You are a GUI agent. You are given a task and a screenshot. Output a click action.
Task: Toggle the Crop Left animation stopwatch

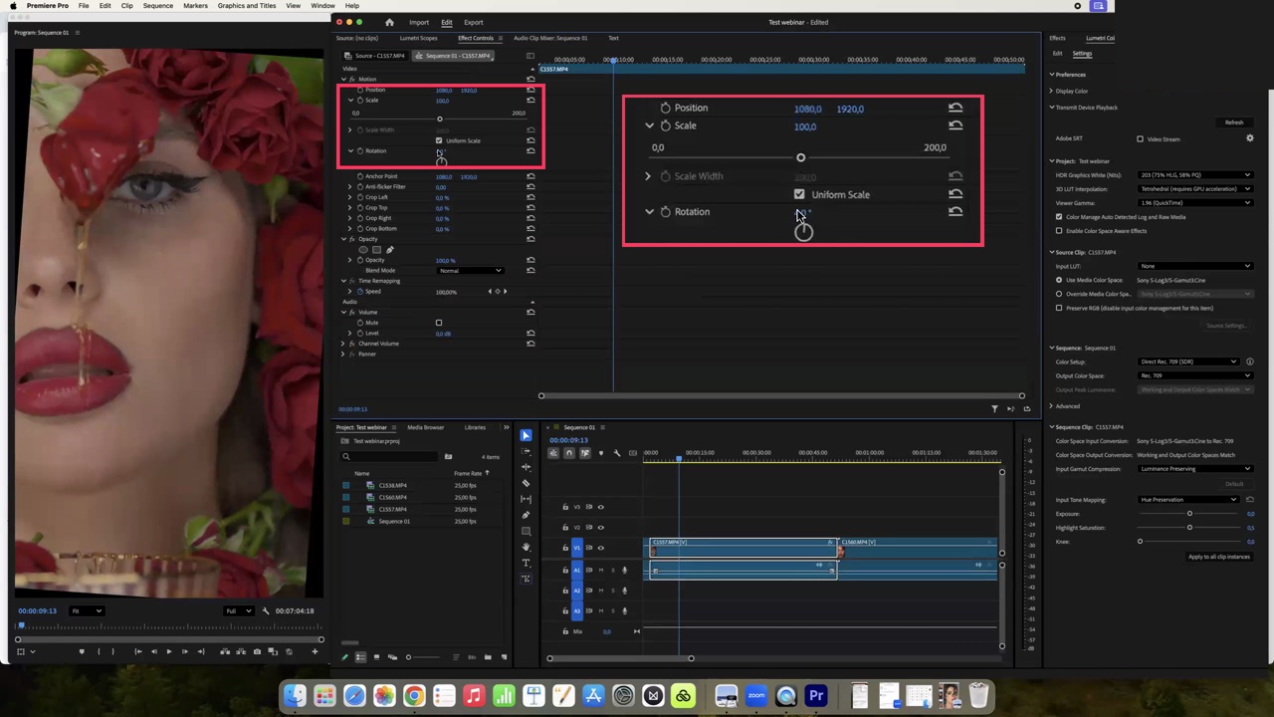(x=360, y=197)
